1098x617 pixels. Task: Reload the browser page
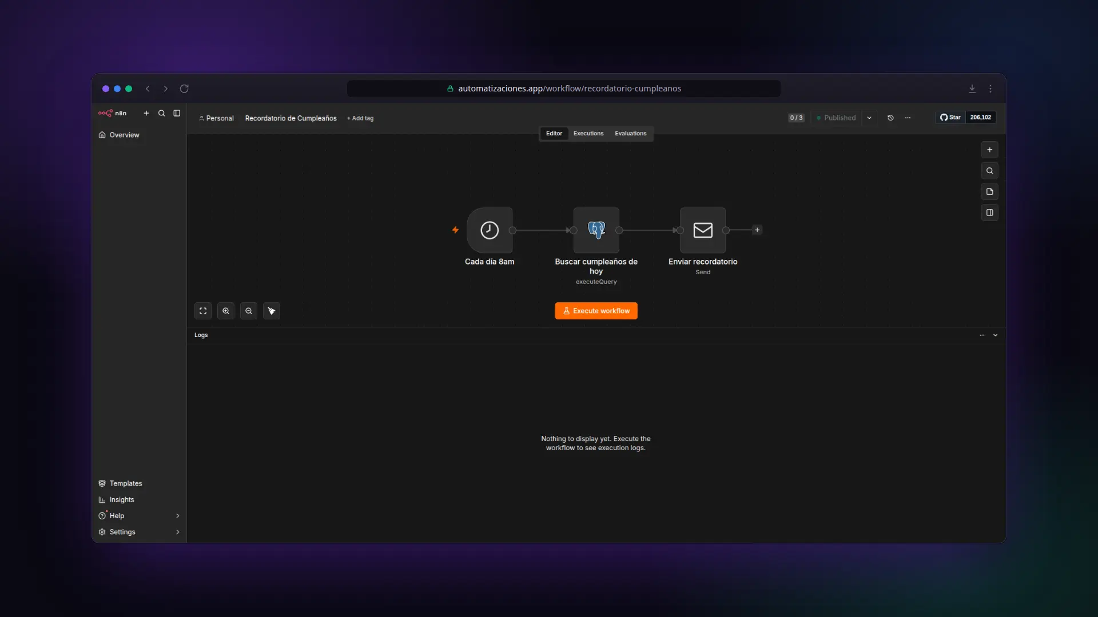(x=184, y=89)
